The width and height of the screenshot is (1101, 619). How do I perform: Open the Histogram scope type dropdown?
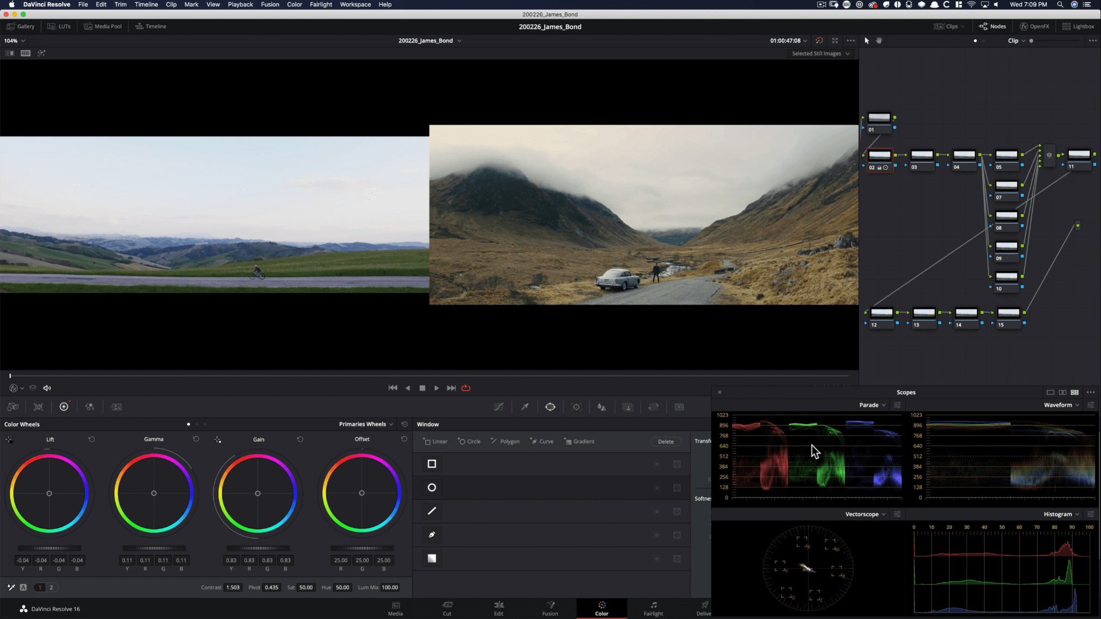coord(1061,514)
